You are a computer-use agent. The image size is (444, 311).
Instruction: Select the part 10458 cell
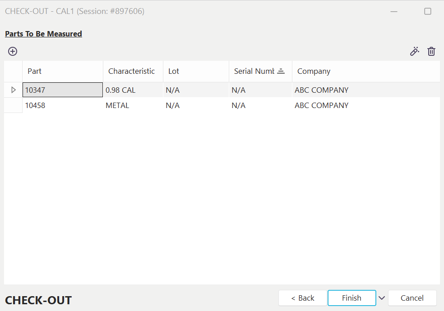click(62, 105)
